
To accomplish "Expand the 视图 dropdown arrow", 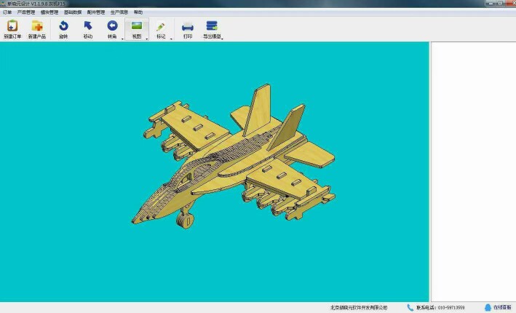I will 147,39.
